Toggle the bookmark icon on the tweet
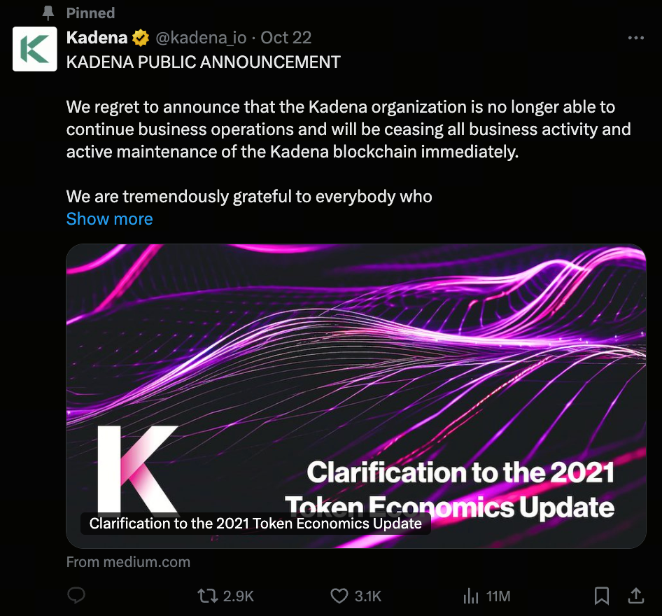662x616 pixels. click(601, 596)
